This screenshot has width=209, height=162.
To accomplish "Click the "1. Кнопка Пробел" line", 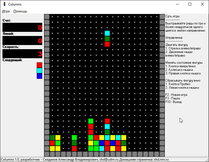I will tap(178, 84).
